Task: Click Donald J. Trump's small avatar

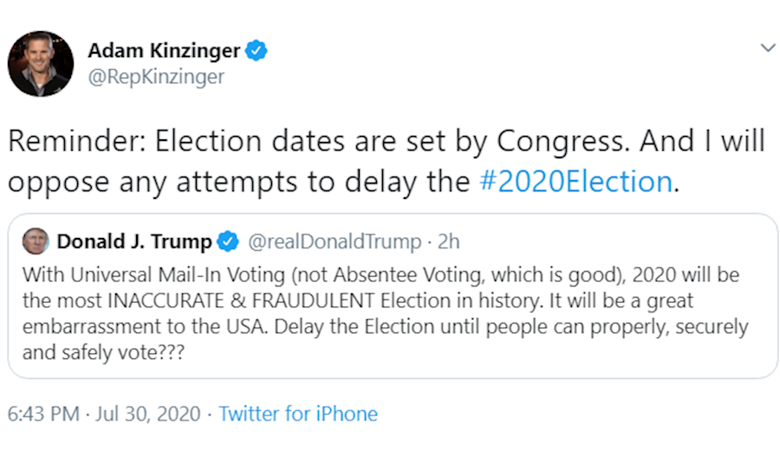Action: pyautogui.click(x=36, y=241)
